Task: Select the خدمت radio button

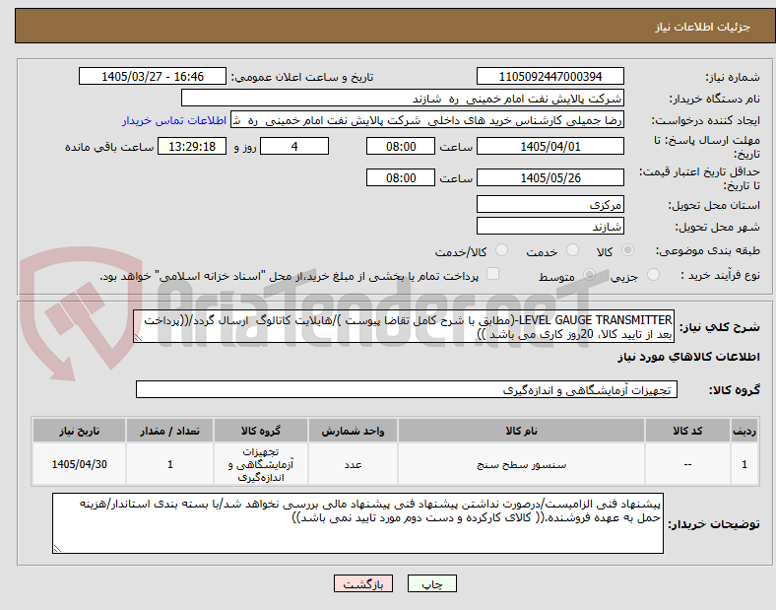Action: point(572,250)
